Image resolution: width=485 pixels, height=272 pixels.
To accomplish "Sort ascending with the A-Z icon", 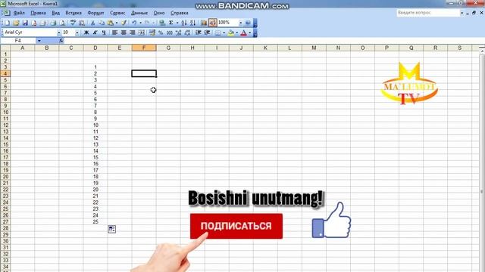I will (x=184, y=23).
